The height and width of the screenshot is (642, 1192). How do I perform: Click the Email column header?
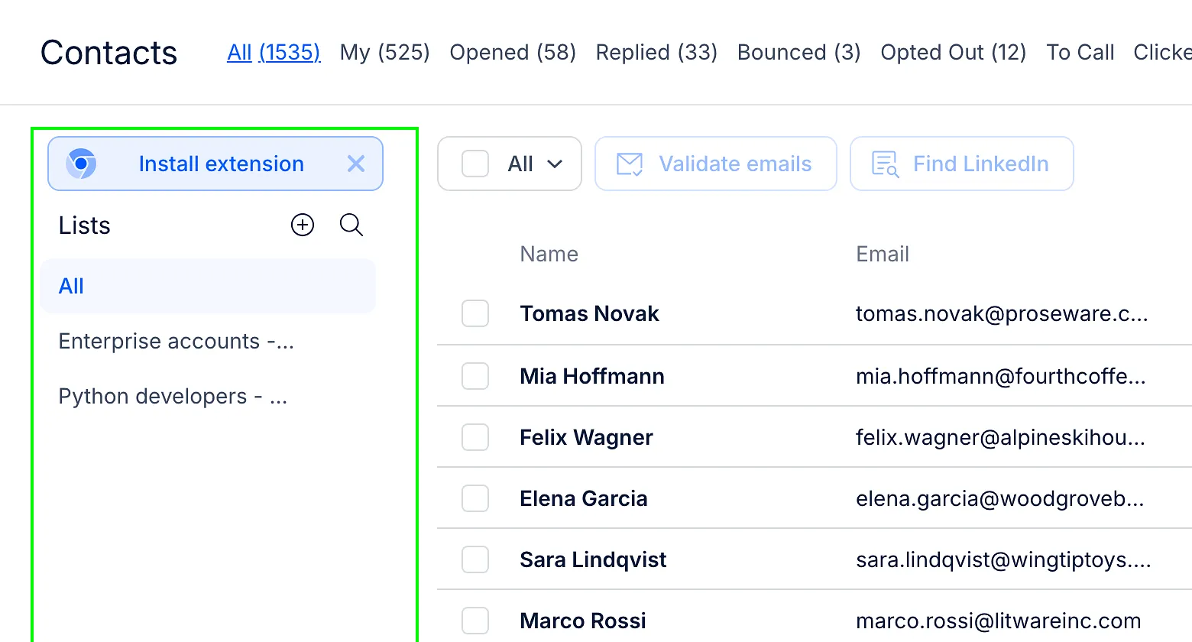883,254
